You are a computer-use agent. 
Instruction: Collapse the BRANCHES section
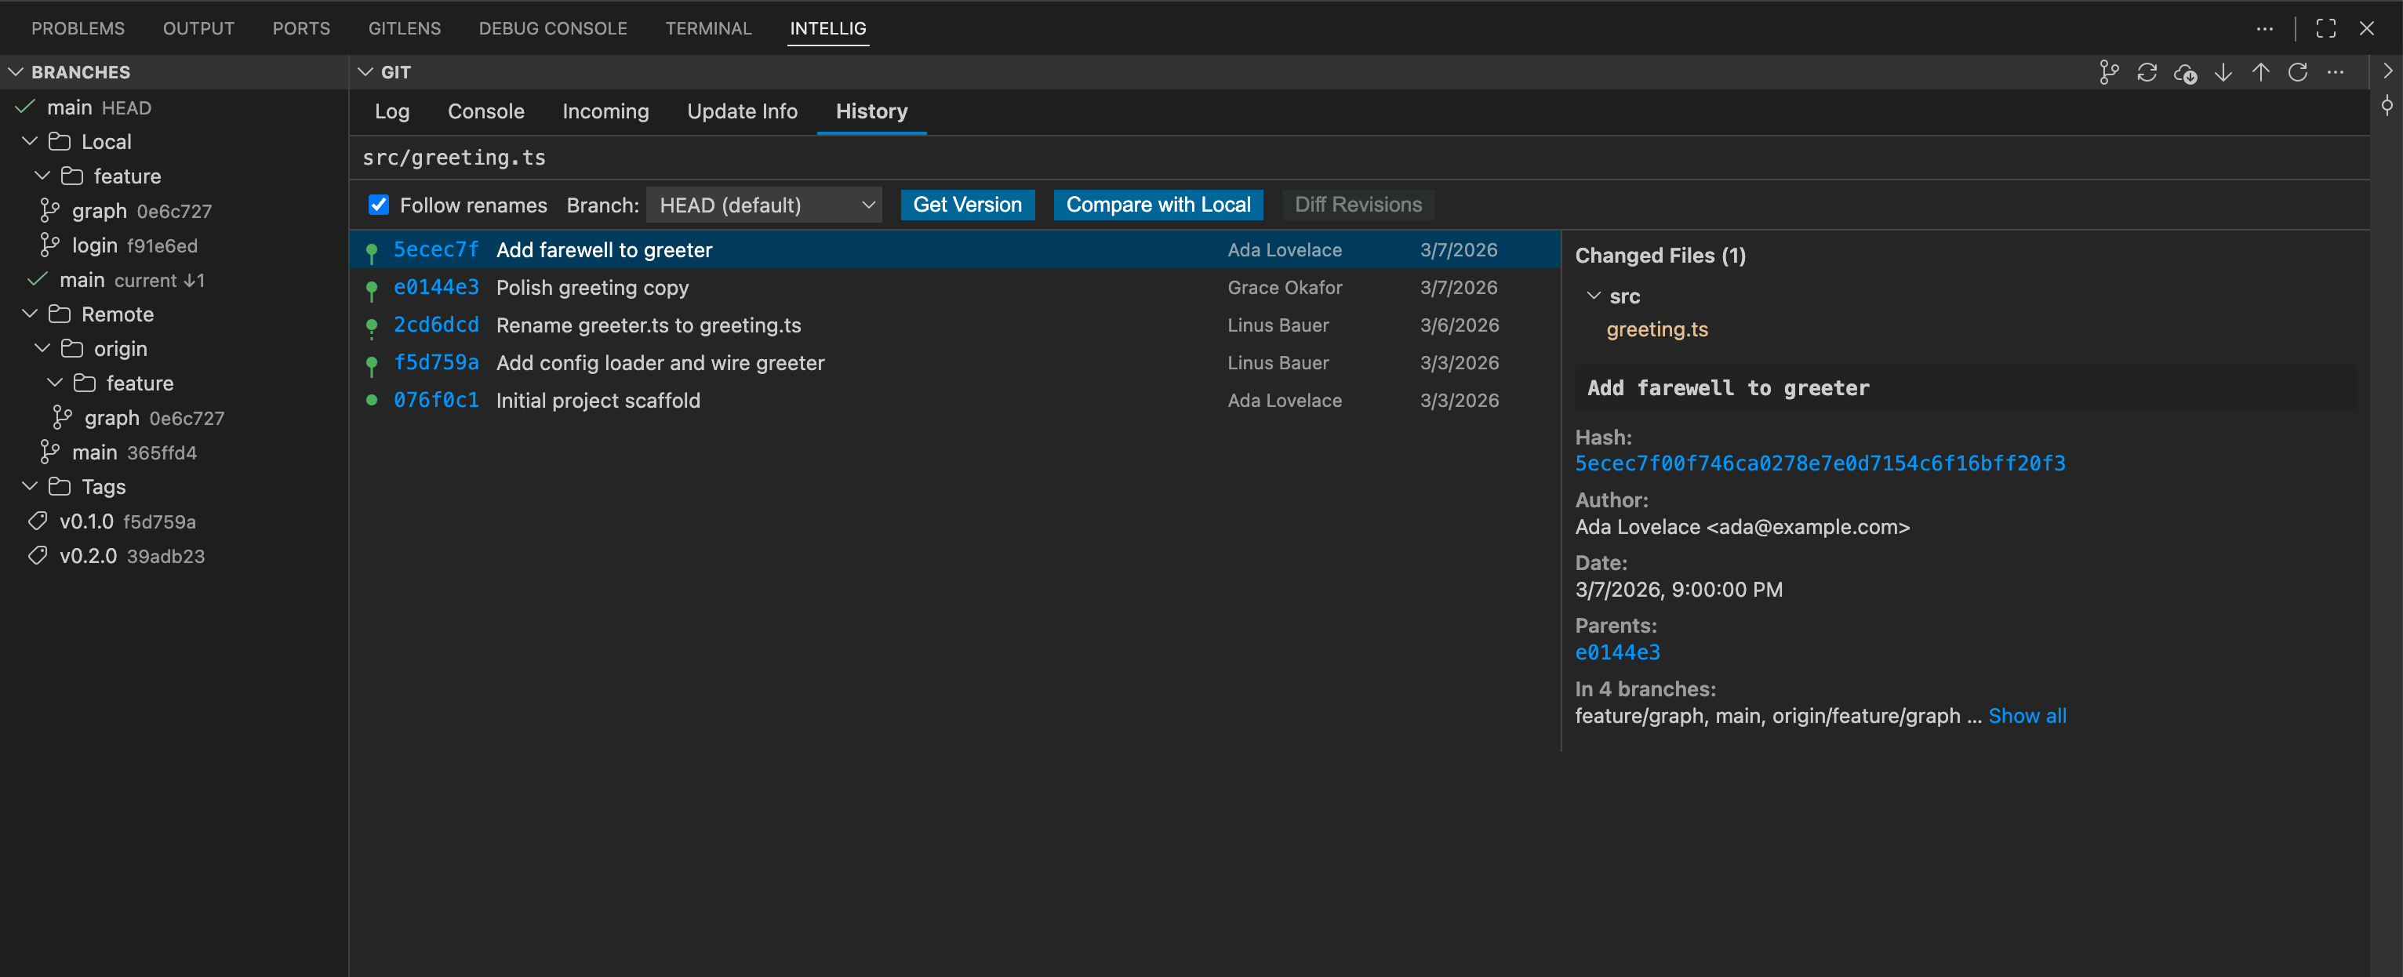(x=16, y=72)
